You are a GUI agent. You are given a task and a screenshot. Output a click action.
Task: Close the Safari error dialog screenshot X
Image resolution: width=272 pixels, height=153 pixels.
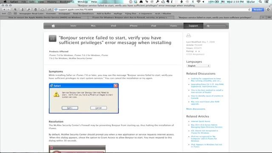(x=116, y=86)
